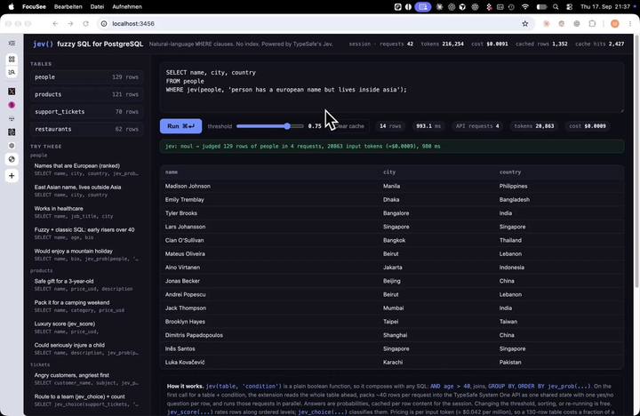640x416 pixels.
Task: Click the 'Madison Johnson' name cell
Action: [x=188, y=186]
